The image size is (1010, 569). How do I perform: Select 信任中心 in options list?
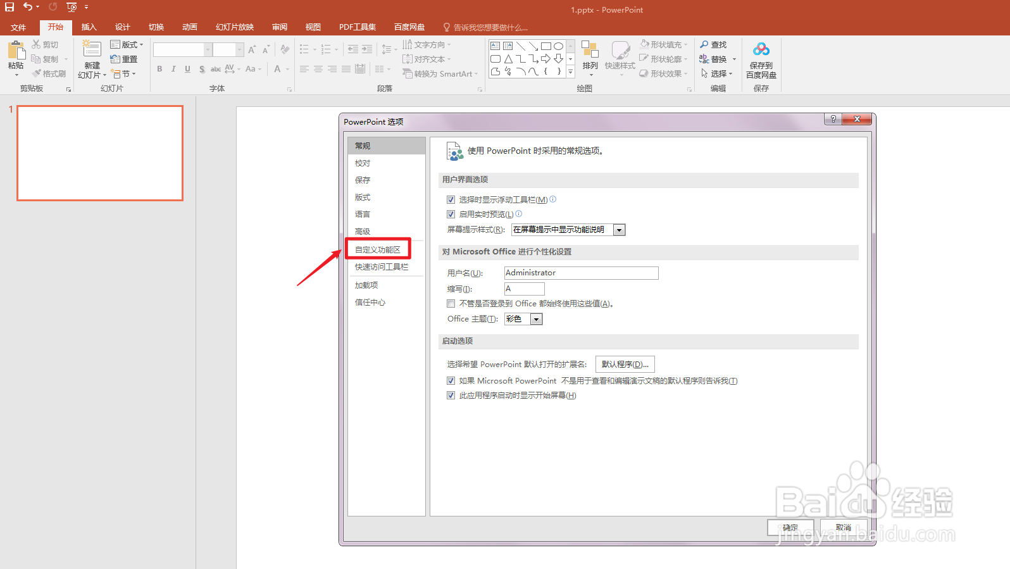(370, 302)
